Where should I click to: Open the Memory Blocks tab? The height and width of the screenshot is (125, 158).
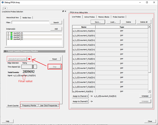click(x=104, y=17)
